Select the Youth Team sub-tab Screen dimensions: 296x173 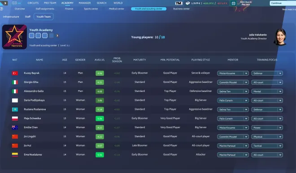click(44, 17)
